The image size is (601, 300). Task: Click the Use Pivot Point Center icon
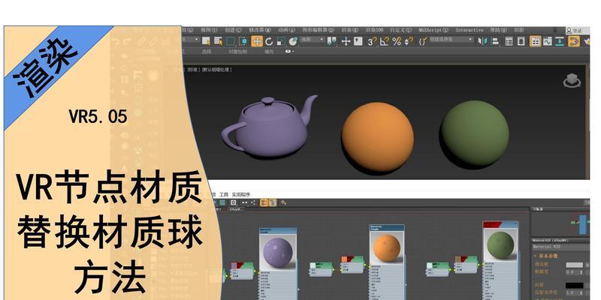tap(331, 41)
